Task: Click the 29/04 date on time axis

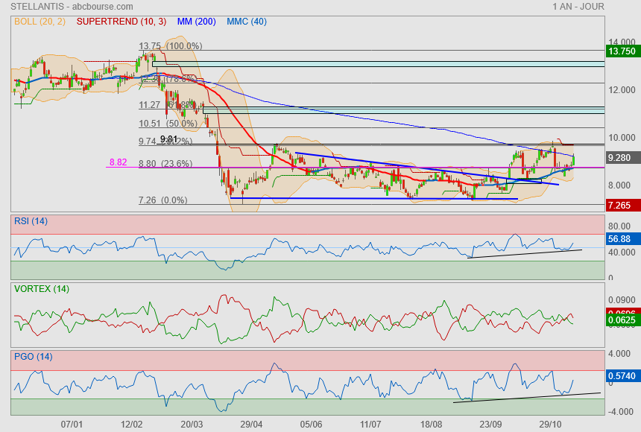Action: pyautogui.click(x=251, y=424)
